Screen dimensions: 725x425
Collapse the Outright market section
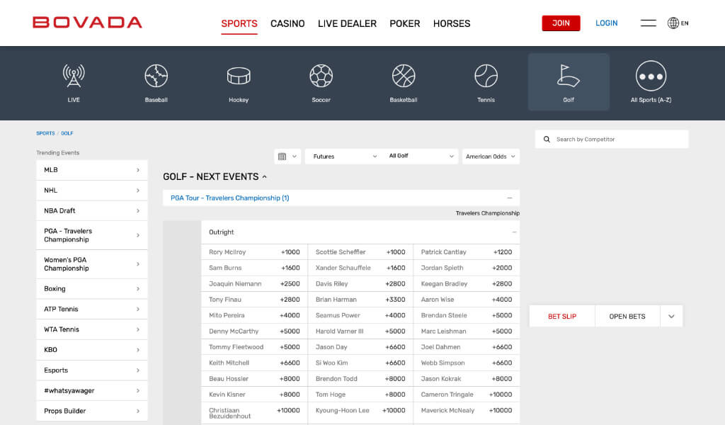pos(514,232)
